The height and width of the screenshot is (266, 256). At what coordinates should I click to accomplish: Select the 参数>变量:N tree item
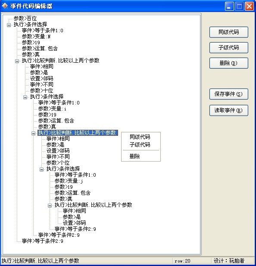tap(36, 37)
